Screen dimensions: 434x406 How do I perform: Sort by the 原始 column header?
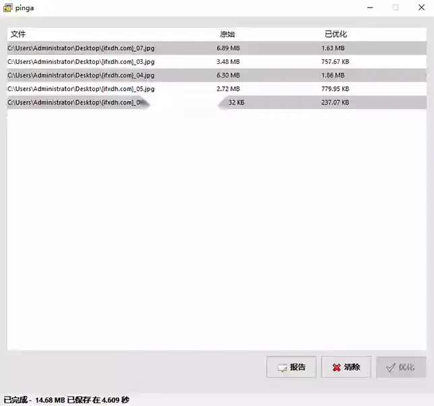coord(227,34)
